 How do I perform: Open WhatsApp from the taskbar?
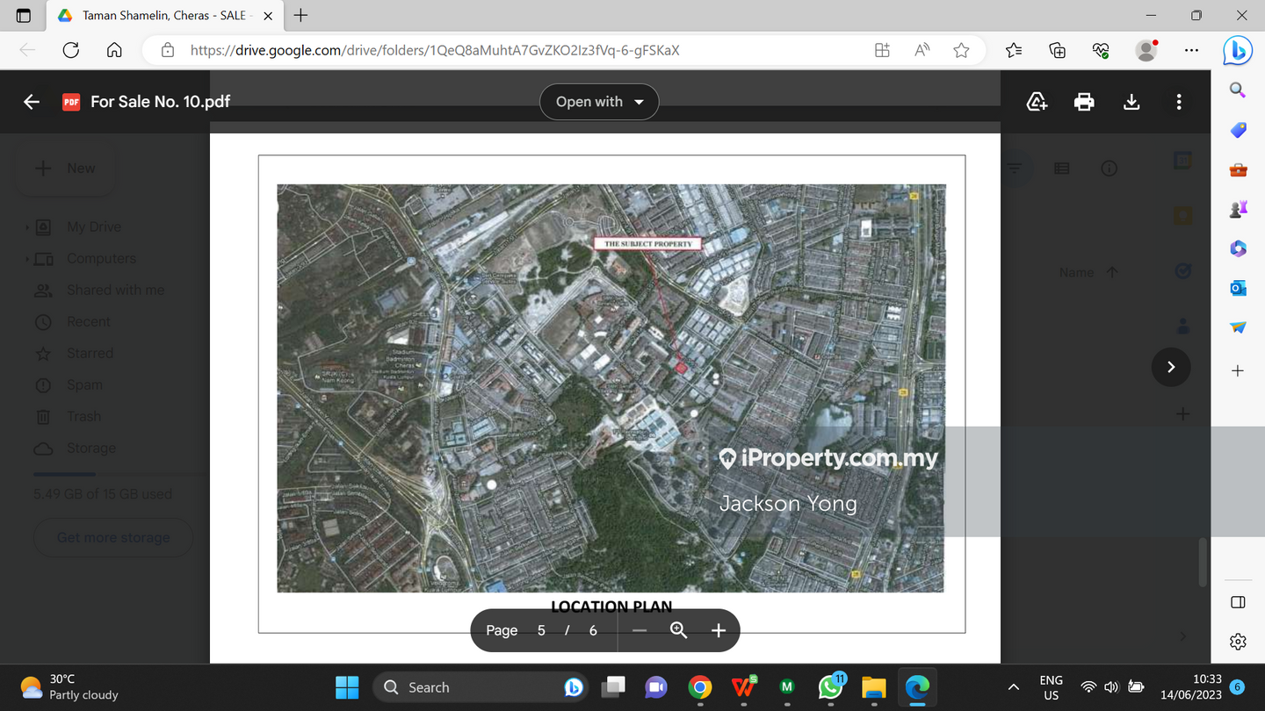click(x=830, y=687)
